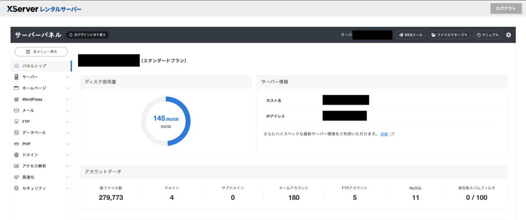
Task: Click the external link icon next to 詳細
Action: click(x=392, y=134)
